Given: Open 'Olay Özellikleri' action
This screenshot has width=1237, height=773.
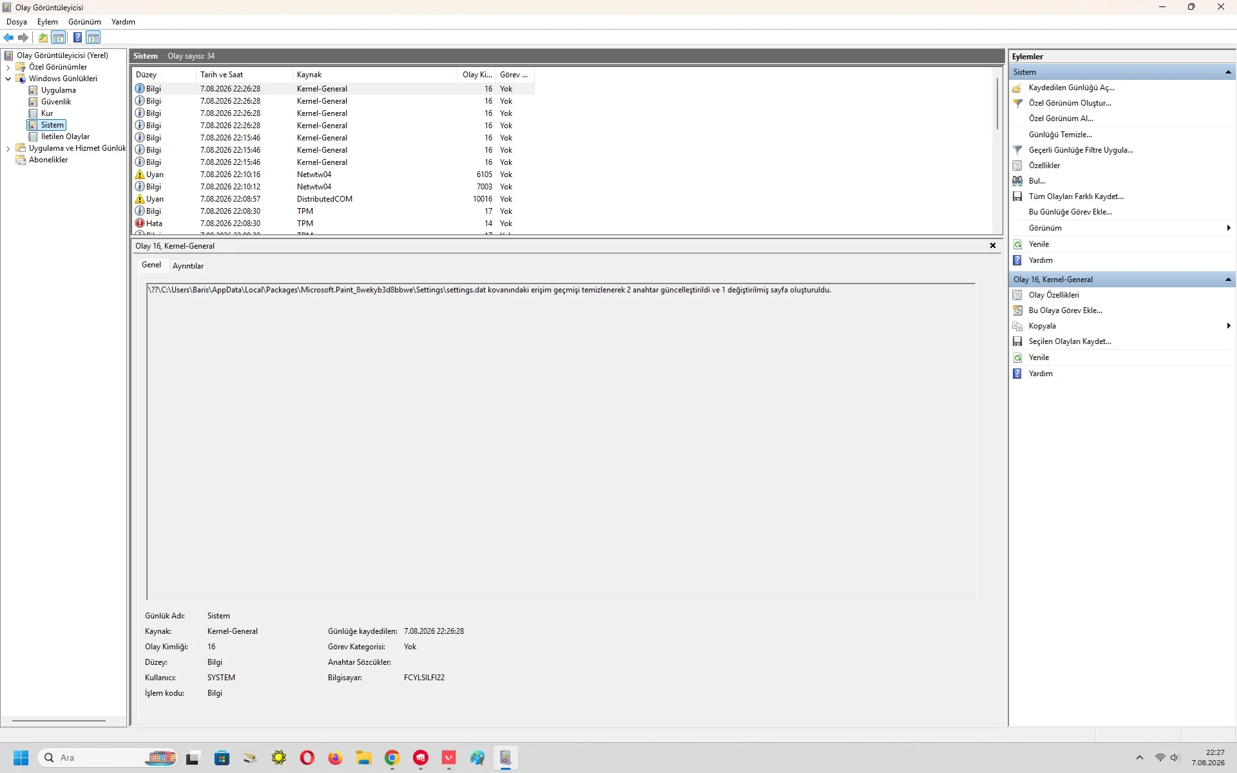Looking at the screenshot, I should 1053,295.
